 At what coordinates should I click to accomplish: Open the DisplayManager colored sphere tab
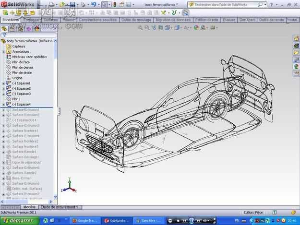[x=37, y=29]
